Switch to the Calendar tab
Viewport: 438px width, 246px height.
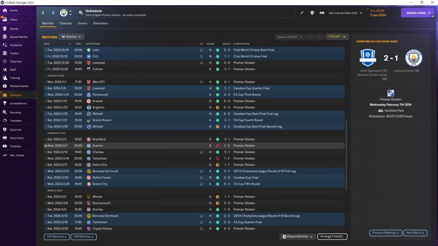click(66, 23)
